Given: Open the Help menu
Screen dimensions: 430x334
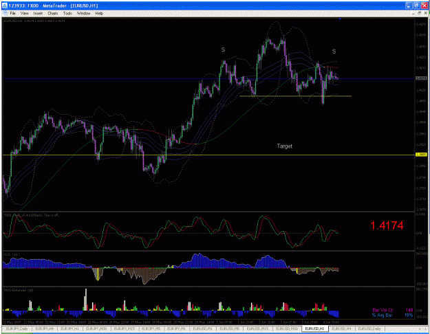Looking at the screenshot, I should (99, 13).
